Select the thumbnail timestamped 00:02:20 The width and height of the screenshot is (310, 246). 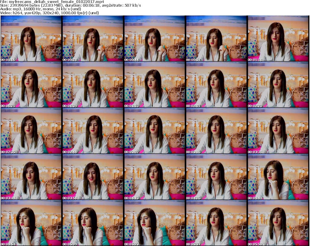click(x=278, y=85)
